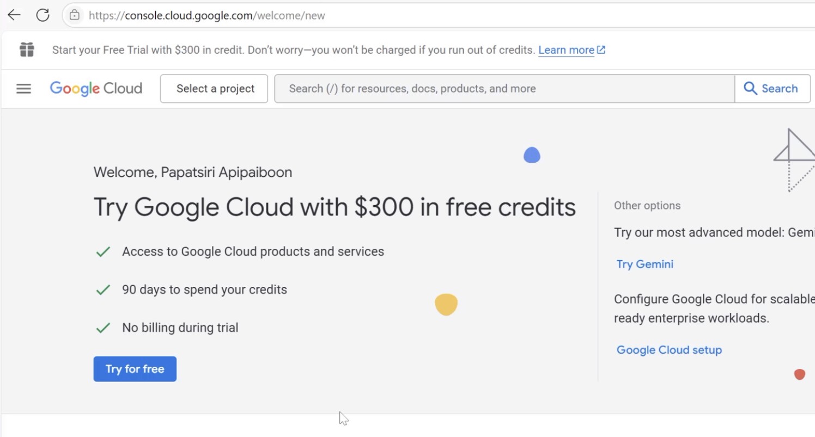
Task: Click the 'Try our most advanced model' text
Action: (714, 233)
